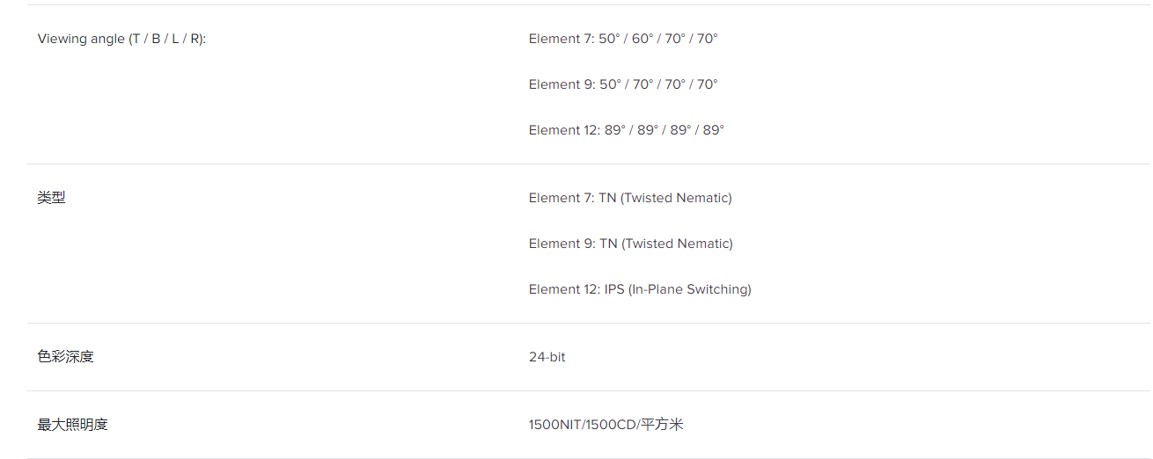Click the 平方米 unit text
This screenshot has height=459, width=1153.
click(663, 425)
